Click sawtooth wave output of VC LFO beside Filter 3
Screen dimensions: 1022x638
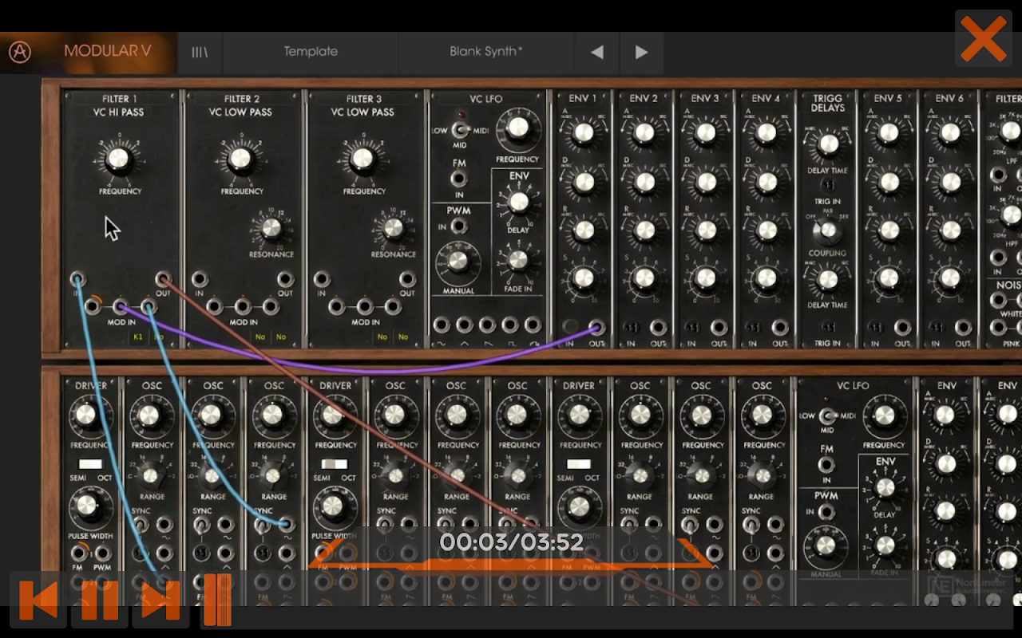tap(487, 325)
